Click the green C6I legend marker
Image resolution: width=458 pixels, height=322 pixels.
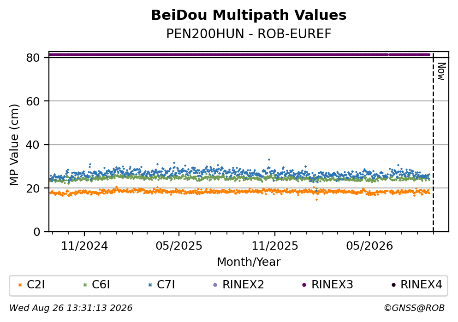coord(85,285)
